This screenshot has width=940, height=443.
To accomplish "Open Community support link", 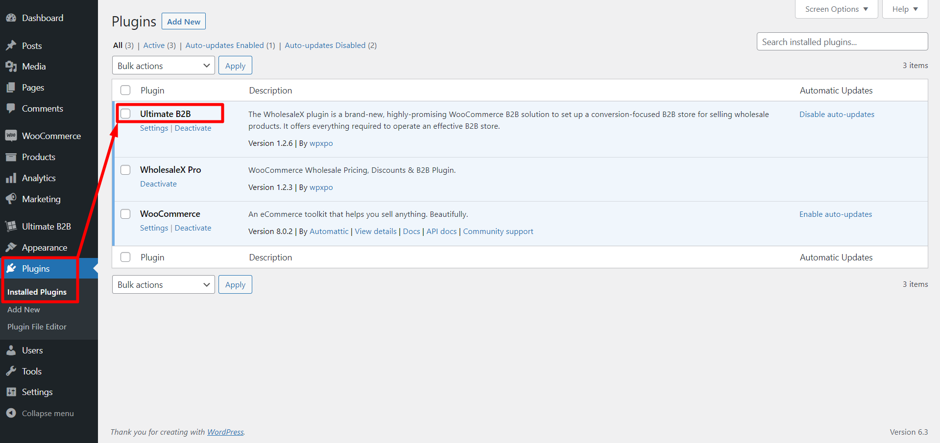I will (x=498, y=232).
